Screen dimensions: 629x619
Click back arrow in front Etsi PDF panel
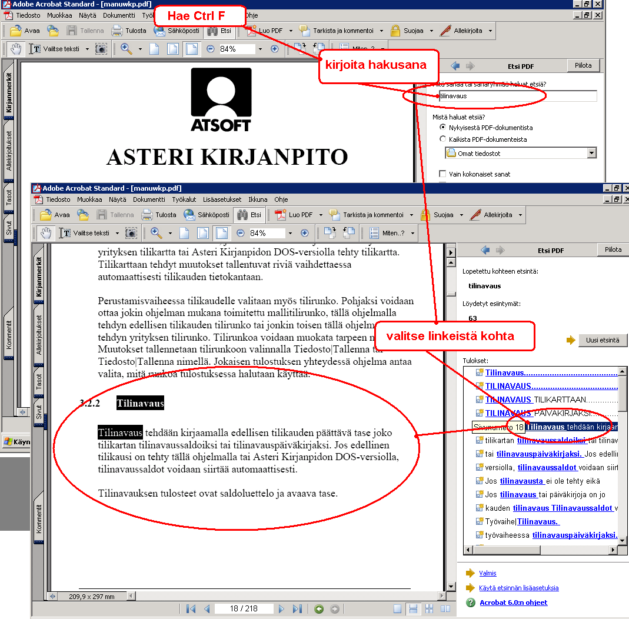coord(485,250)
